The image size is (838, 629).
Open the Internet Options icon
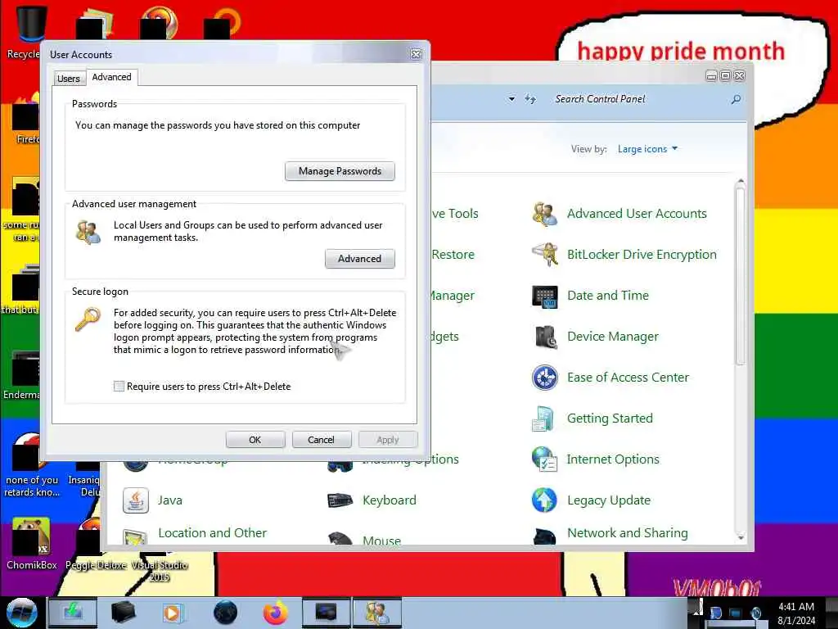coord(544,459)
